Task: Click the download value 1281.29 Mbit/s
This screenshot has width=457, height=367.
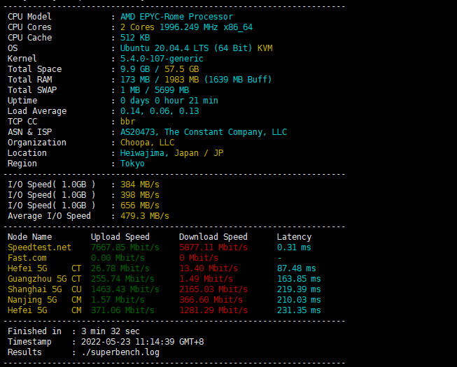Action: tap(213, 310)
